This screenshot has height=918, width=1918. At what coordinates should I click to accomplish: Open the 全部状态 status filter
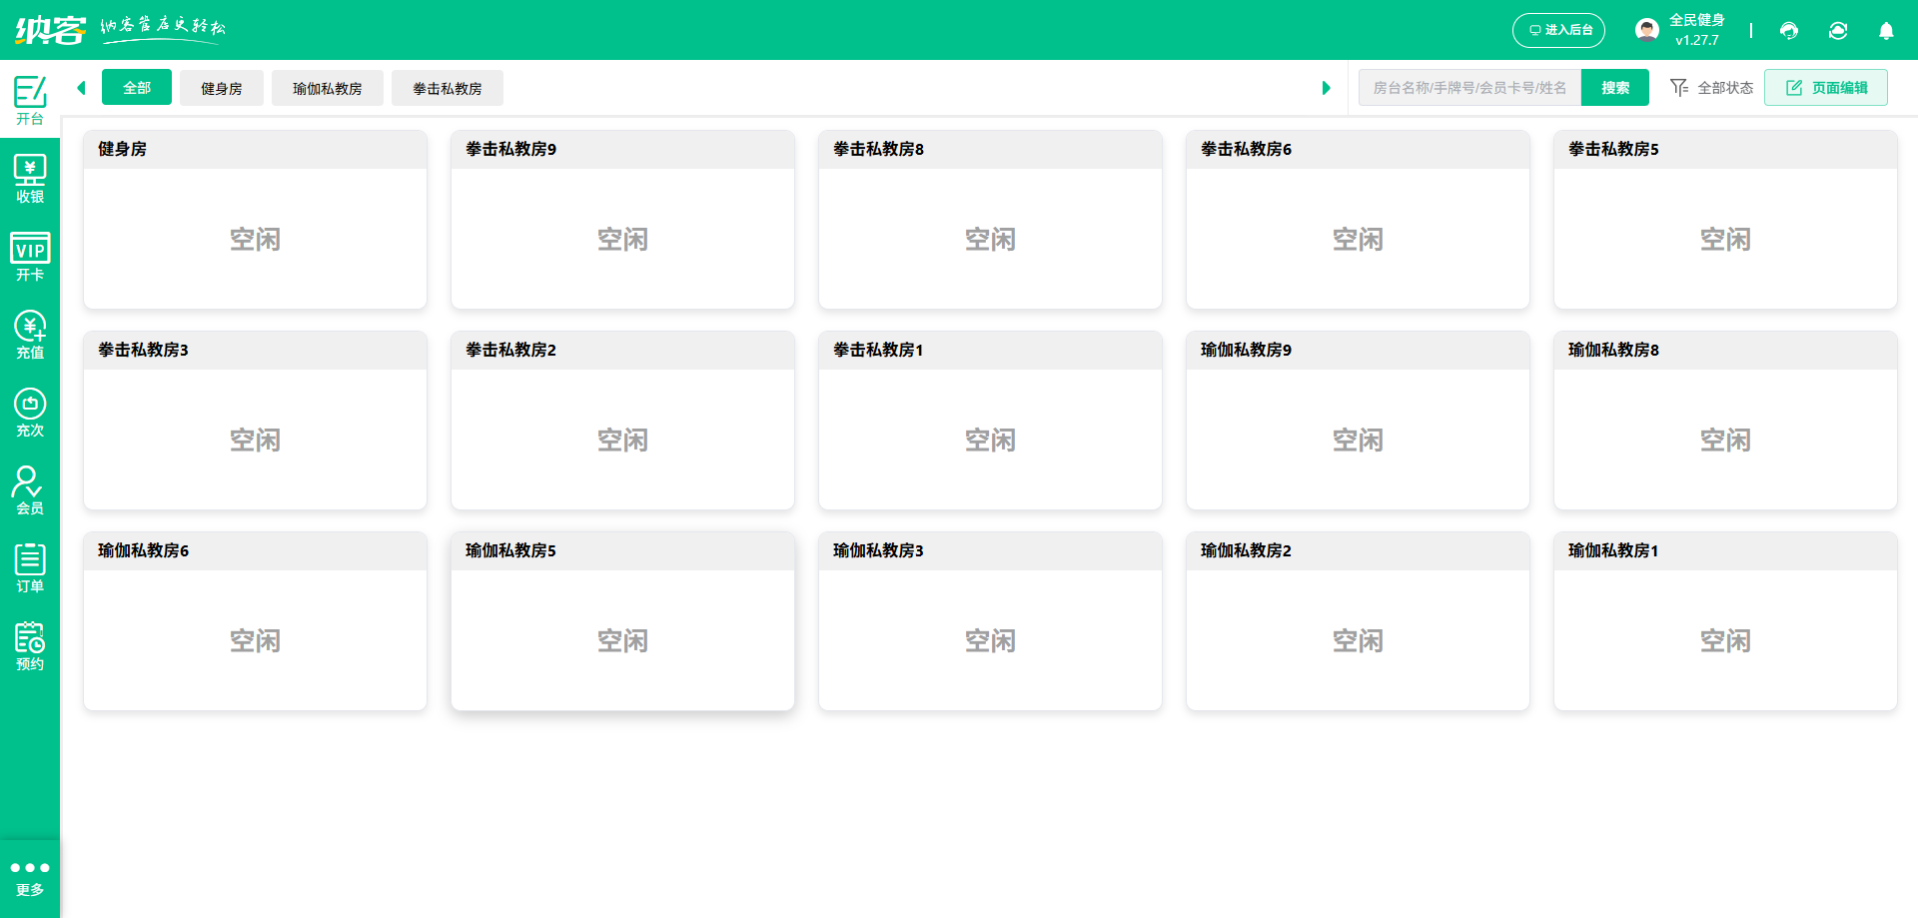tap(1710, 88)
